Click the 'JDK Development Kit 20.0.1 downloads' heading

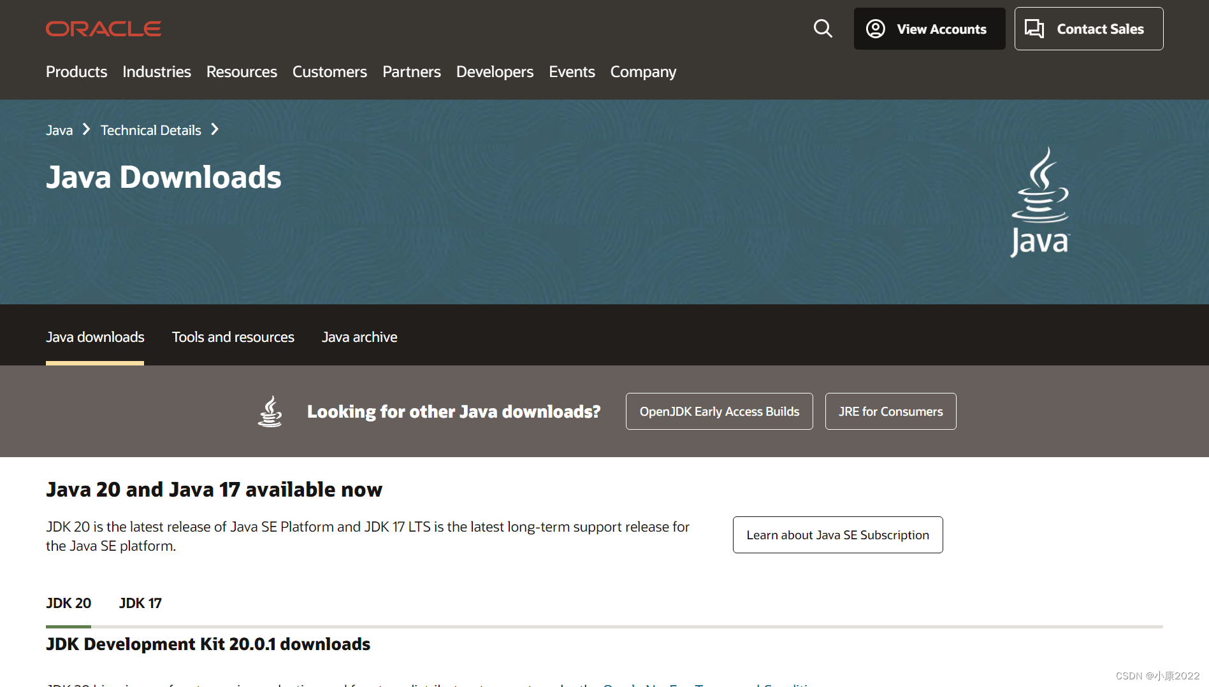point(208,644)
